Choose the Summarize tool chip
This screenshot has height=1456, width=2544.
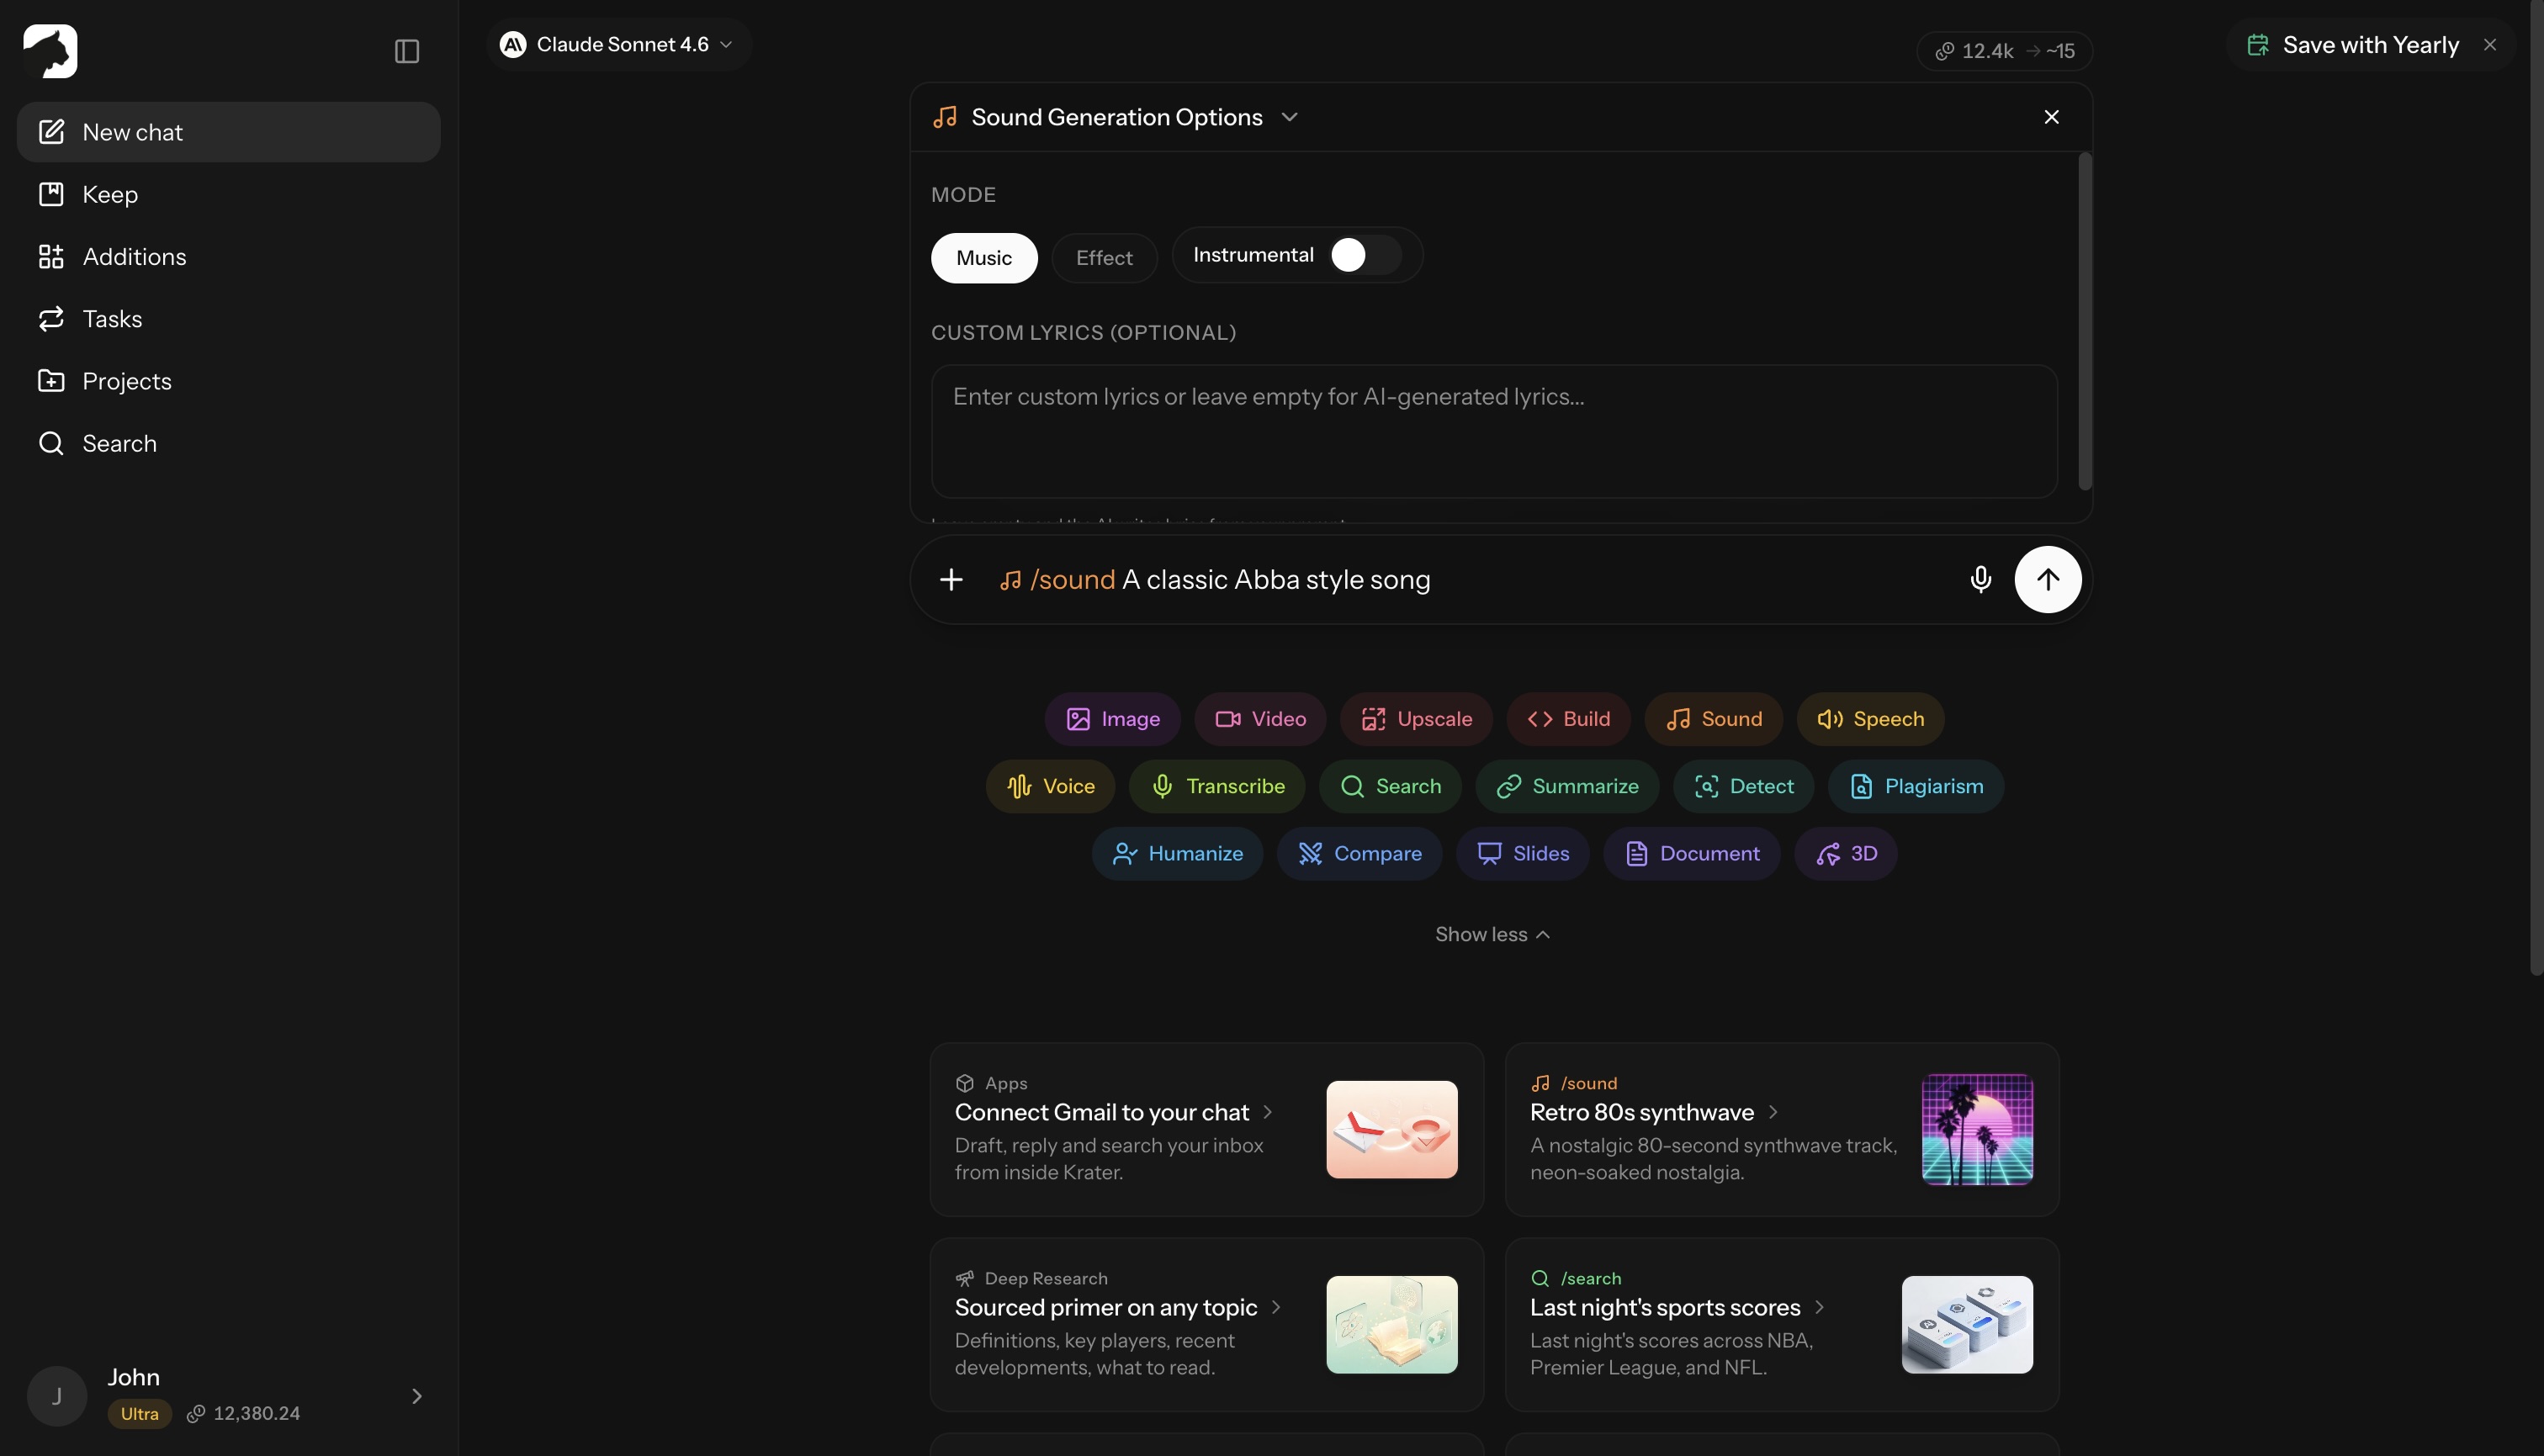[x=1567, y=786]
